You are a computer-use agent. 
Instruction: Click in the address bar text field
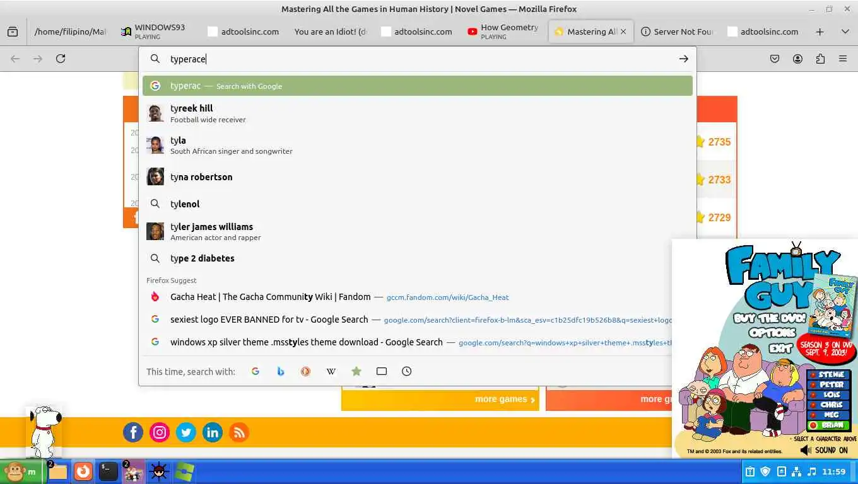pos(416,59)
